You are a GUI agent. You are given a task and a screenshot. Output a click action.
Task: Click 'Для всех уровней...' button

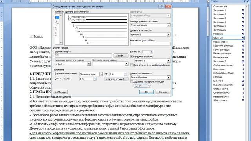tap(116, 79)
